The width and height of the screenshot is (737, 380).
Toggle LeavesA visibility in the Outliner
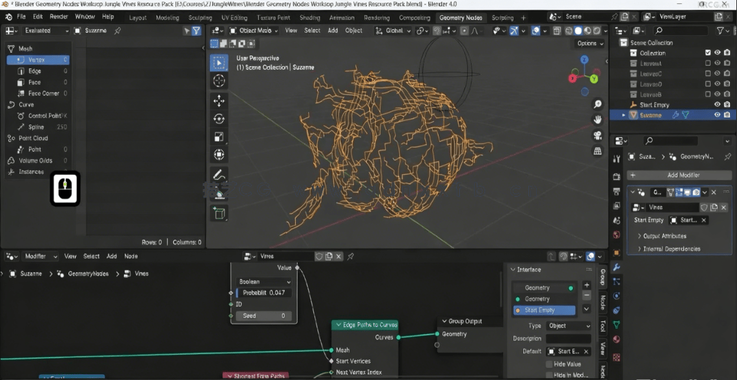717,63
